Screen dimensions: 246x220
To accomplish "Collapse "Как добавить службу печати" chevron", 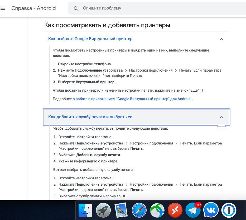I will (x=221, y=117).
